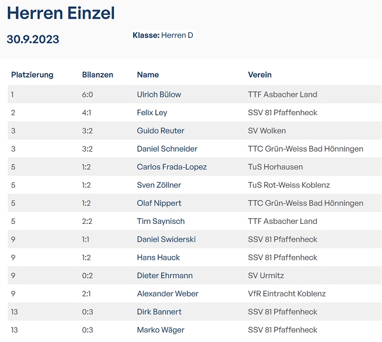Click Hans Hauck in name column
This screenshot has height=342, width=382.
(158, 258)
